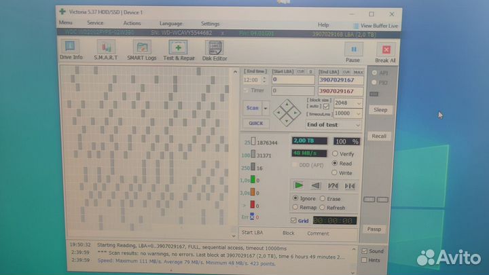Click the Passp button

tap(374, 230)
